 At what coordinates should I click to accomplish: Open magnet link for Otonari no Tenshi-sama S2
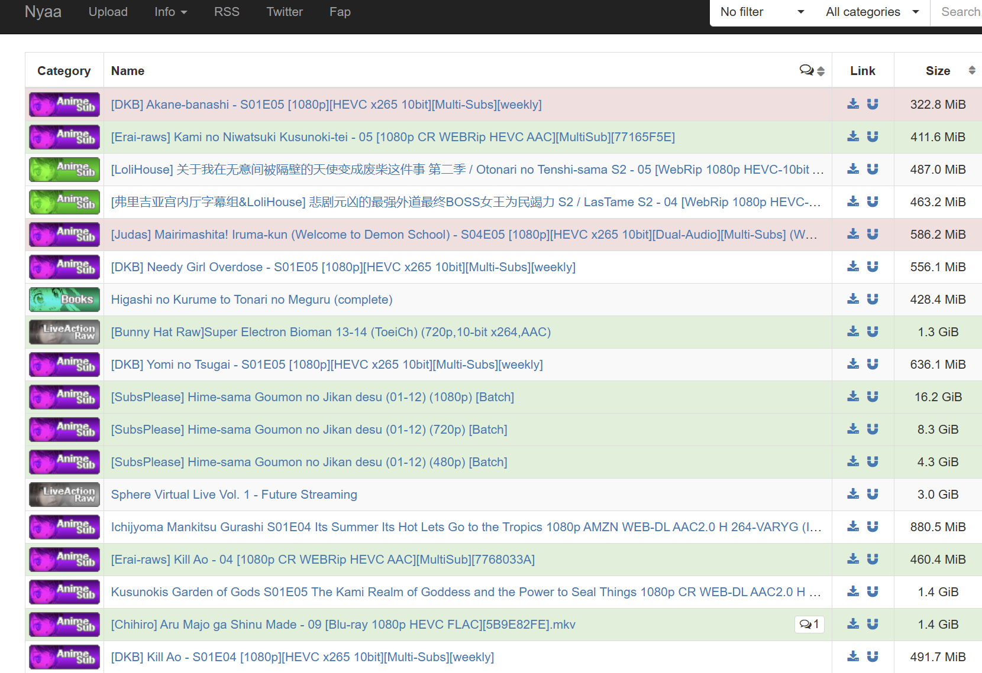point(873,169)
